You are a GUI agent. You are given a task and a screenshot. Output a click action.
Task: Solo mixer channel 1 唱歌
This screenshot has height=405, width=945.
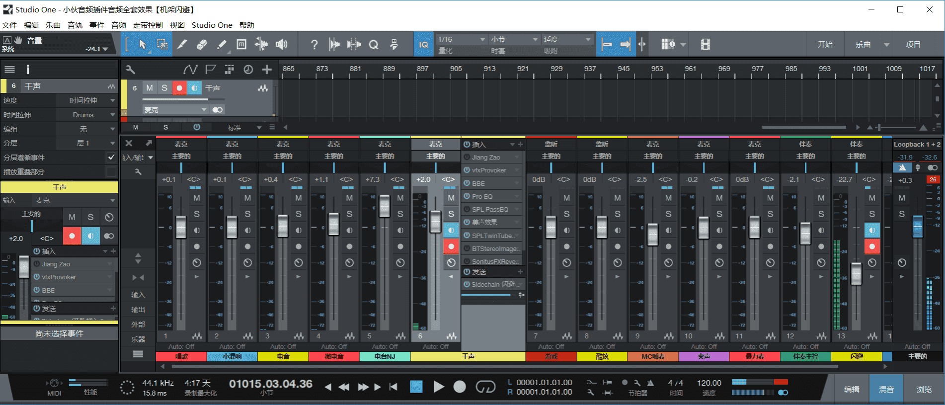[x=197, y=214]
